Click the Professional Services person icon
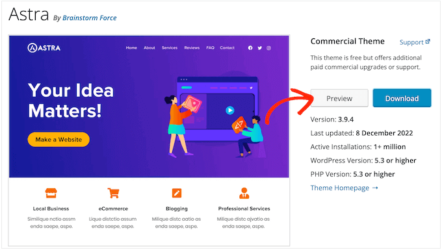The width and height of the screenshot is (442, 250). tap(244, 193)
